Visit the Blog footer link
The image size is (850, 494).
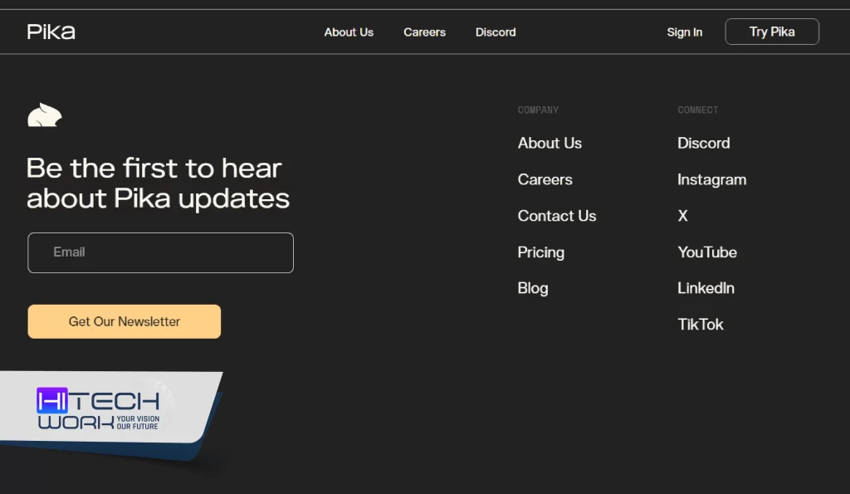click(x=533, y=288)
